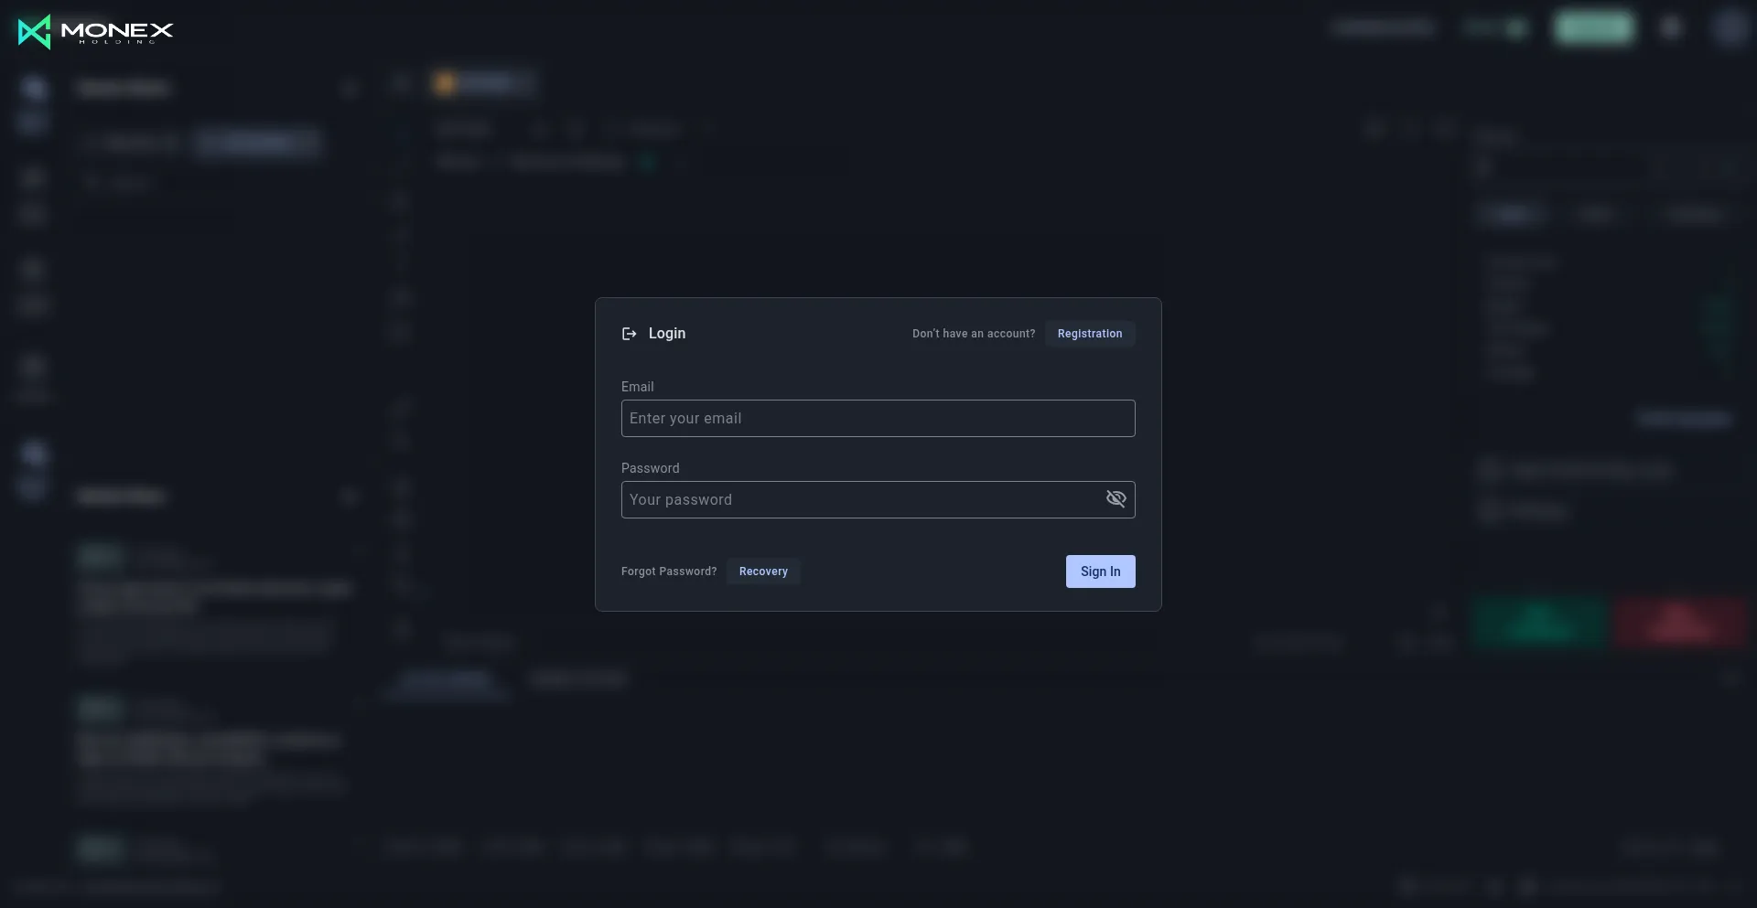Screen dimensions: 1757x908
Task: Click Recovery to reset the password
Action: coord(762,572)
